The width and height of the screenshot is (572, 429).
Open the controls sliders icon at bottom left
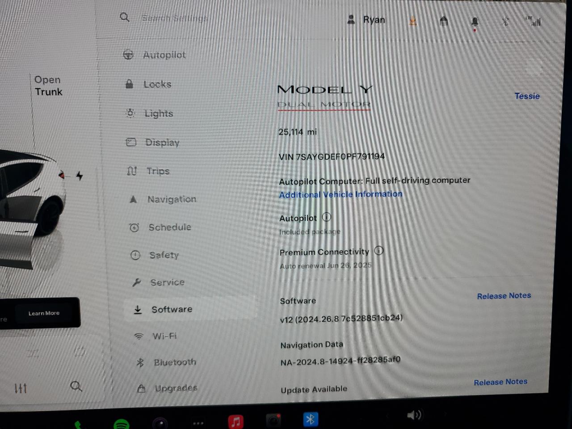[21, 388]
